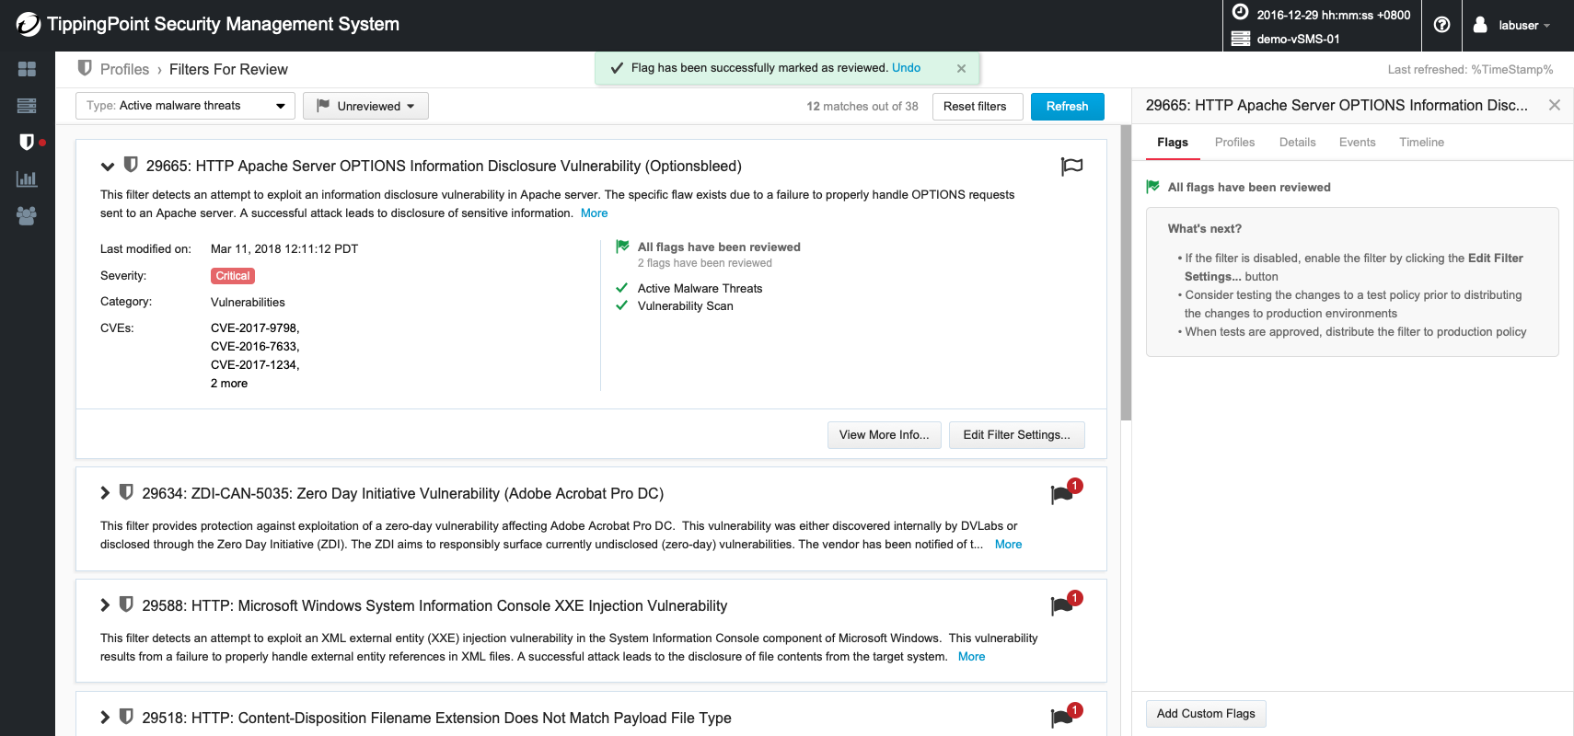Open the dashboard icon in the left sidebar
The image size is (1574, 736).
click(x=27, y=69)
